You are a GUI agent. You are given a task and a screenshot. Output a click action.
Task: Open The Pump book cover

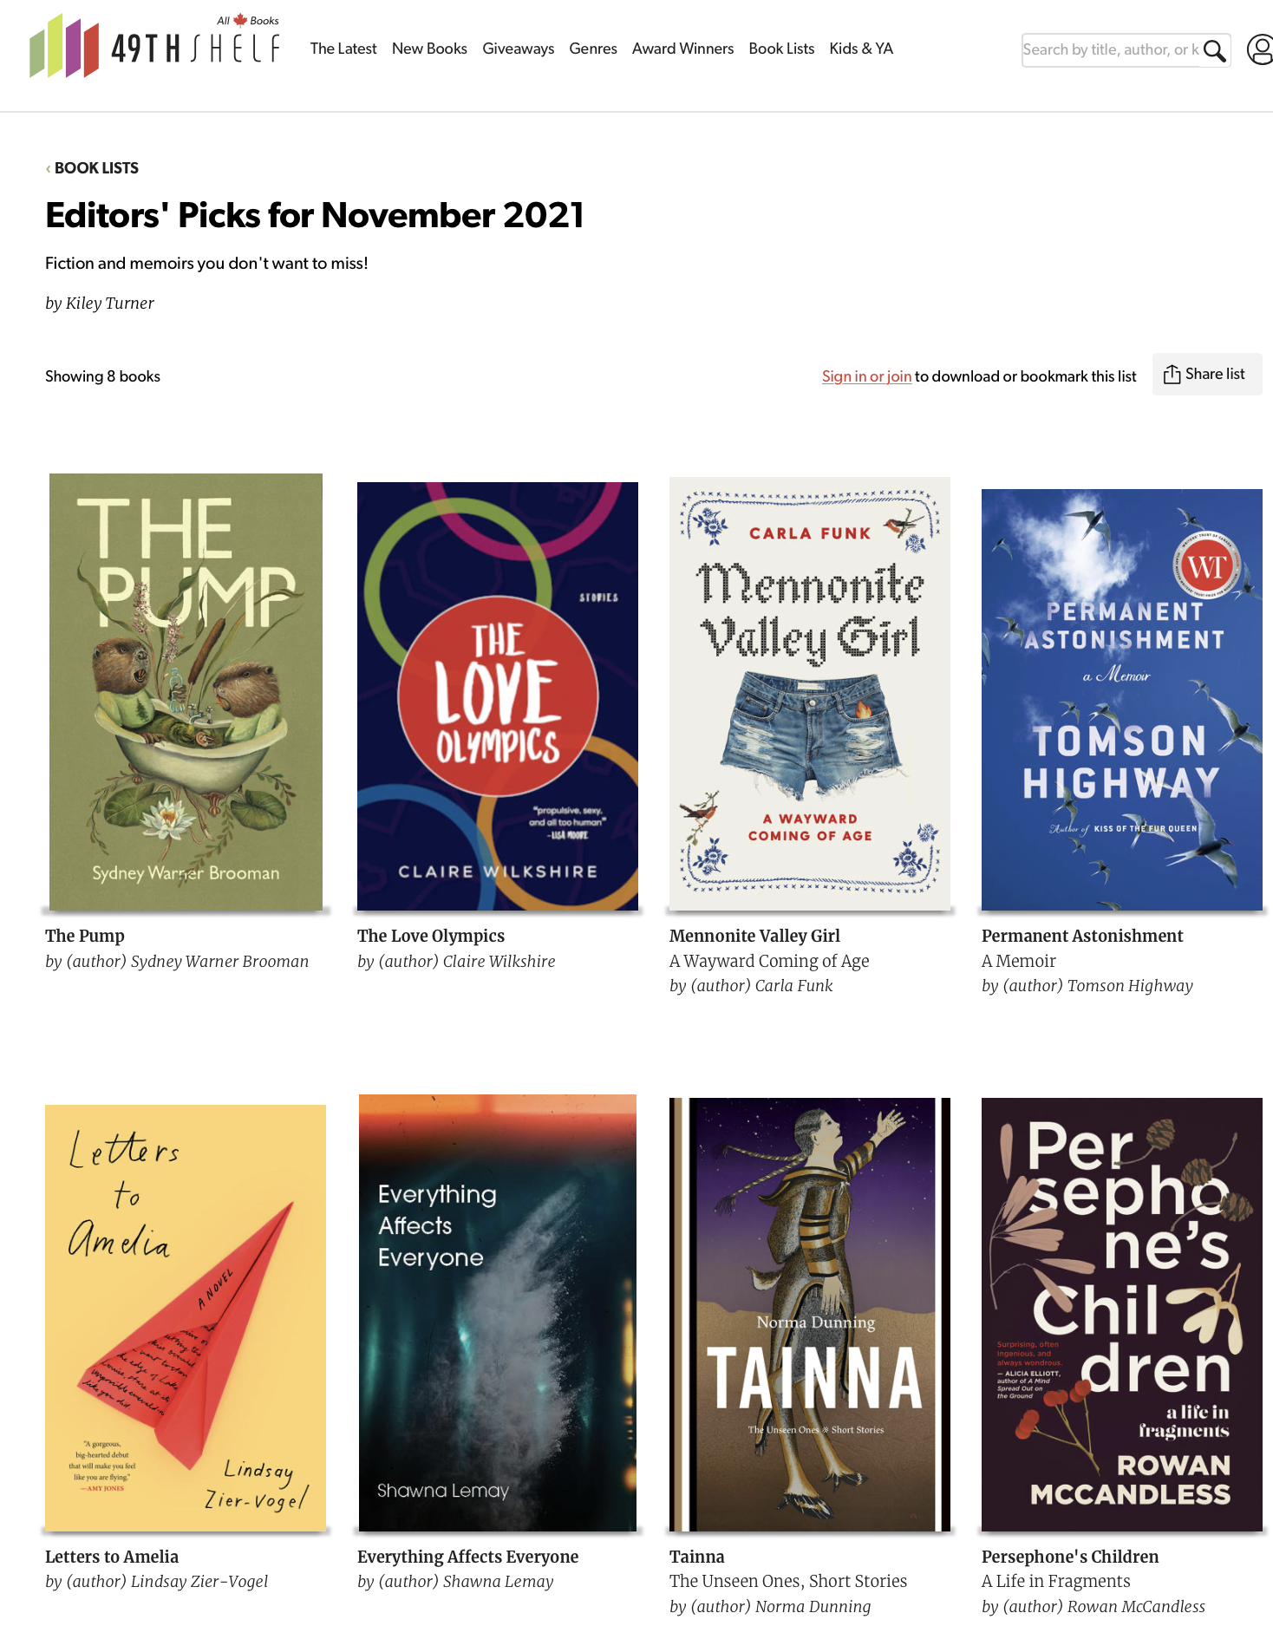click(186, 692)
